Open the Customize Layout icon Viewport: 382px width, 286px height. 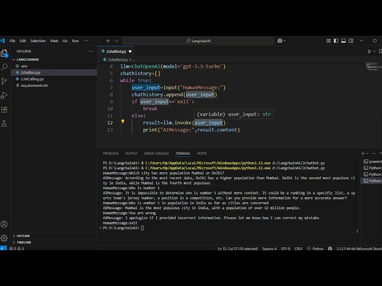(x=328, y=41)
